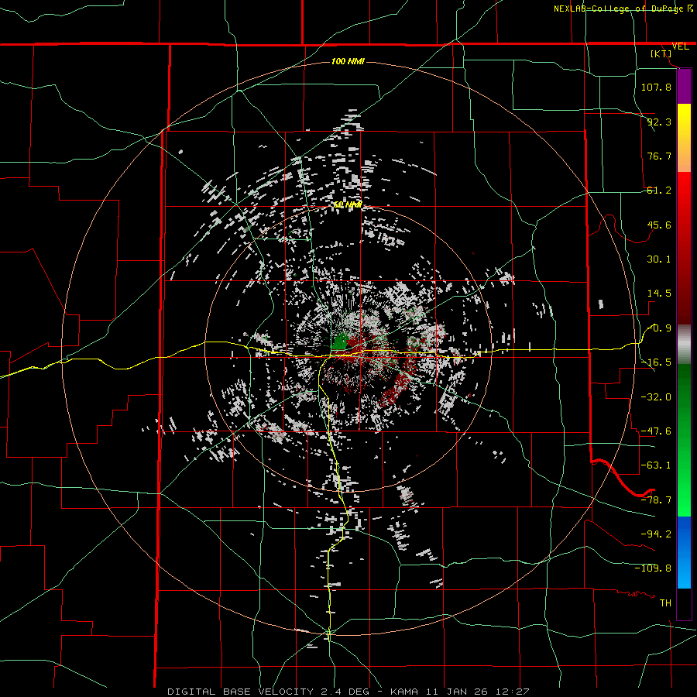
Task: Click the 12:27 time stamp
Action: tap(514, 692)
